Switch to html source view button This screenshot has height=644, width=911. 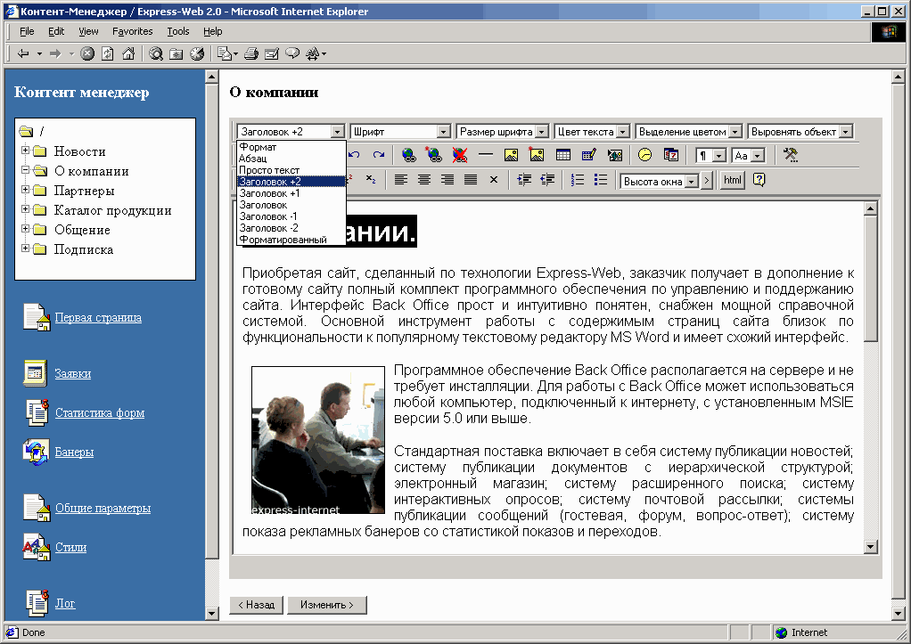coord(732,180)
